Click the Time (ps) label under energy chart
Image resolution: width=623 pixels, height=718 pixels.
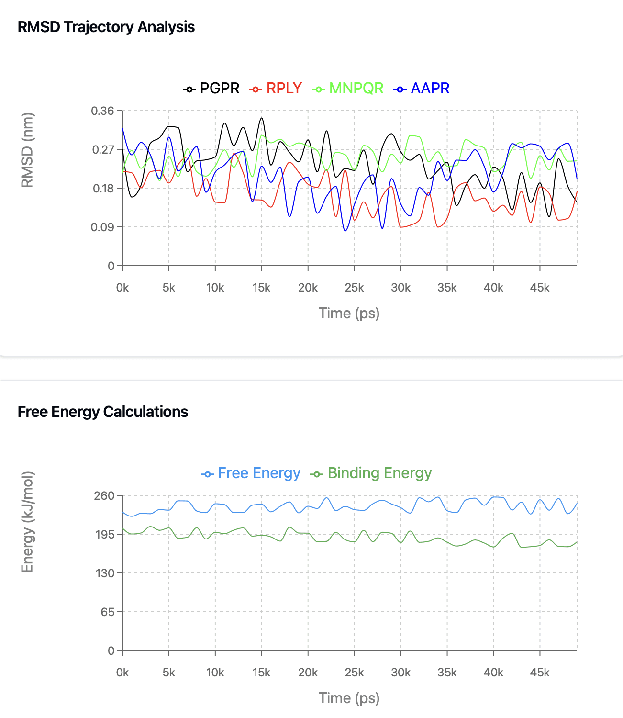click(349, 698)
